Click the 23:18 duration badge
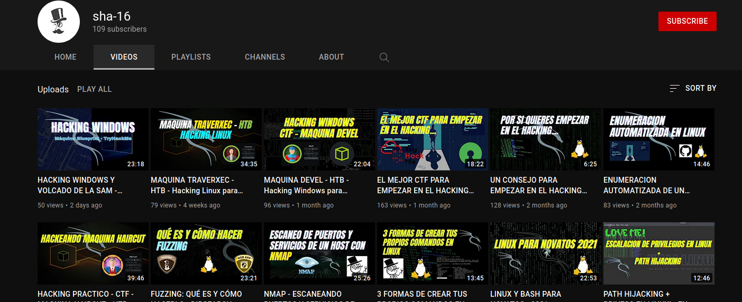The height and width of the screenshot is (302, 742). pos(136,164)
